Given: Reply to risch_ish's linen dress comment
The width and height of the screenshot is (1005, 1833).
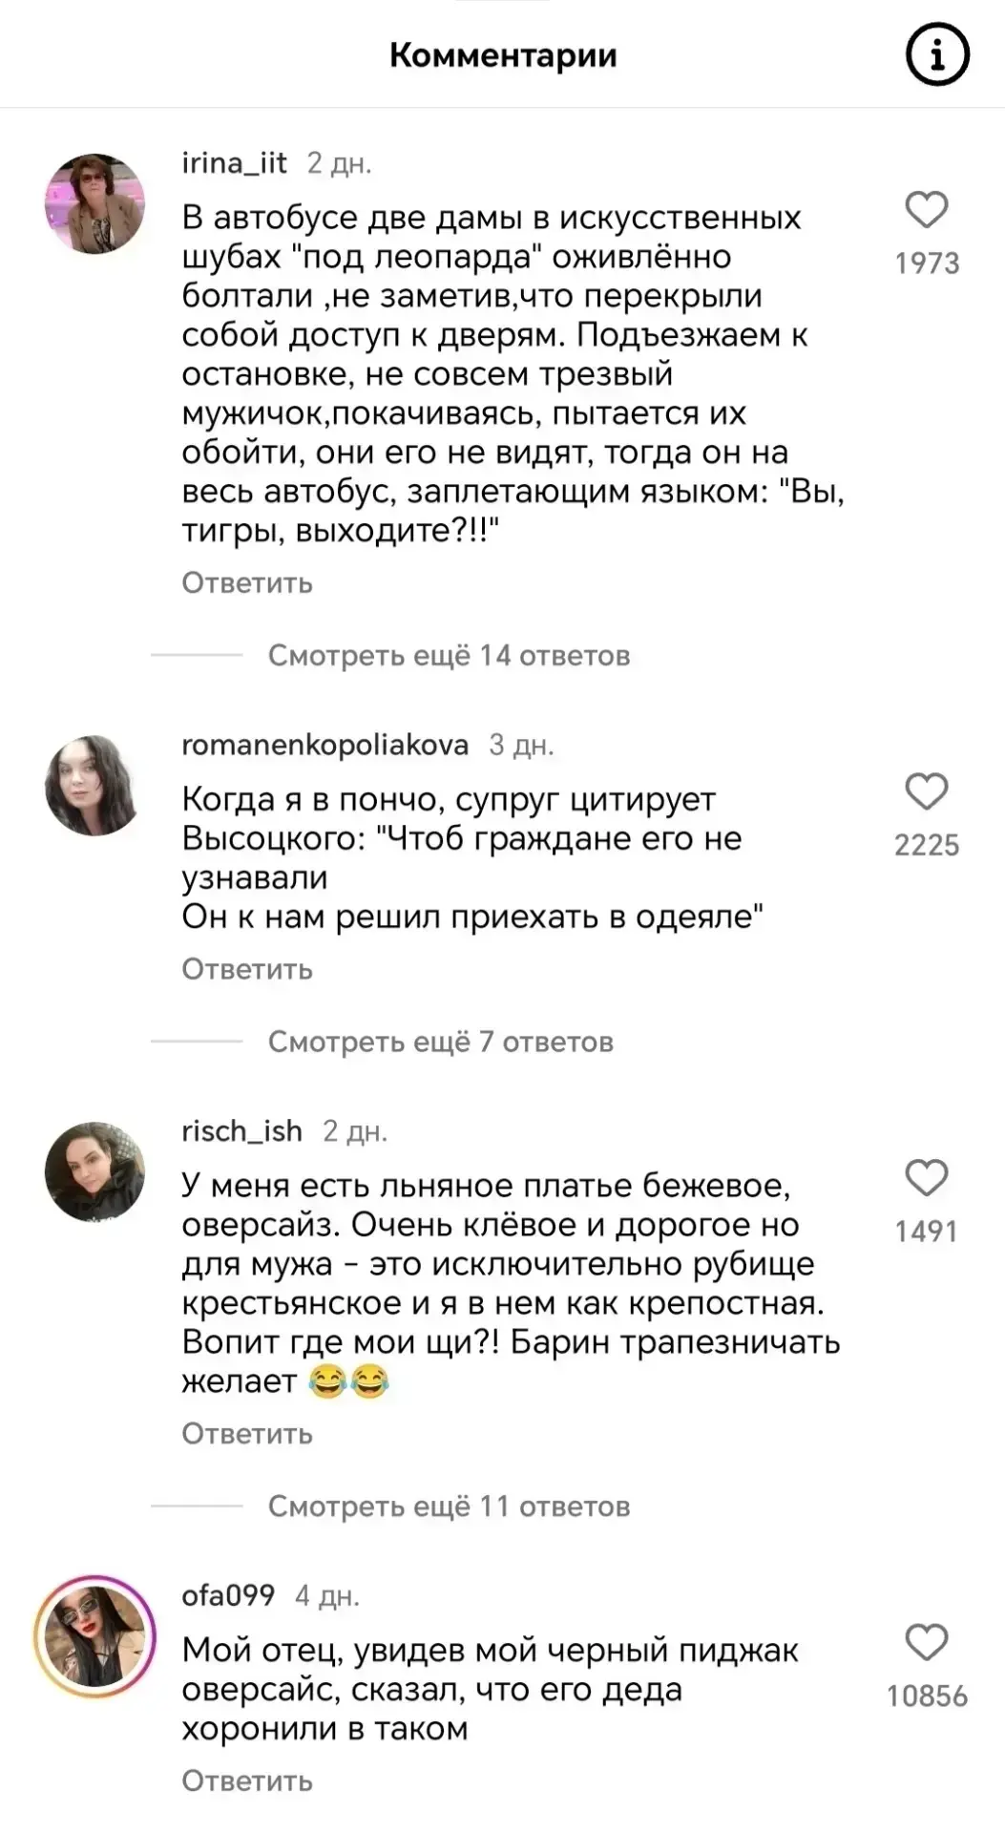Looking at the screenshot, I should (x=247, y=1434).
